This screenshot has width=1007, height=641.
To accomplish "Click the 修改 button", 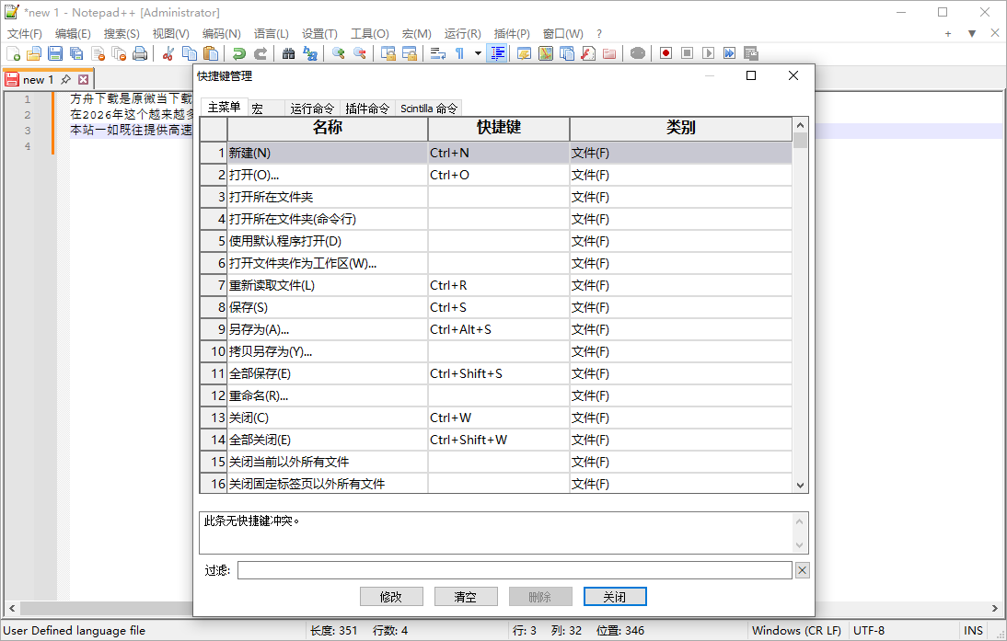I will point(392,596).
